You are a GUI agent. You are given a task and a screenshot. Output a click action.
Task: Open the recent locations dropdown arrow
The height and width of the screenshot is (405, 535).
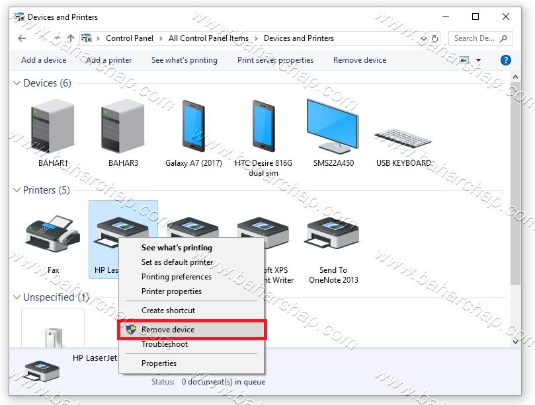pyautogui.click(x=57, y=38)
